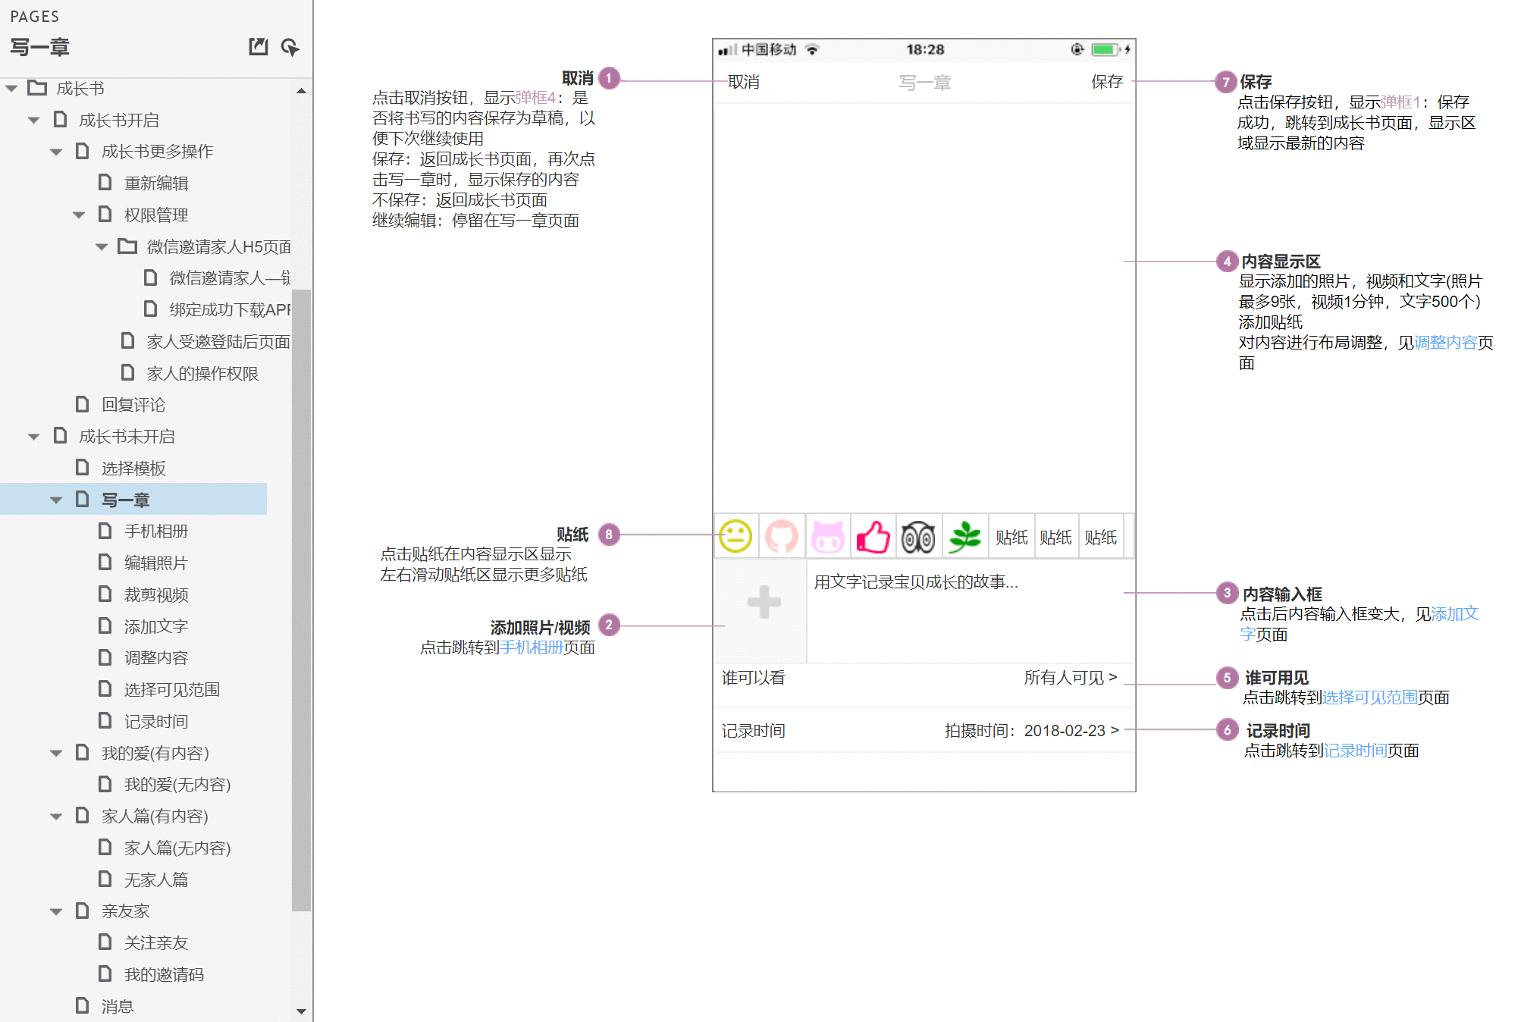This screenshot has height=1022, width=1521.
Task: Collapse the 写一章 tree node
Action: tap(56, 500)
